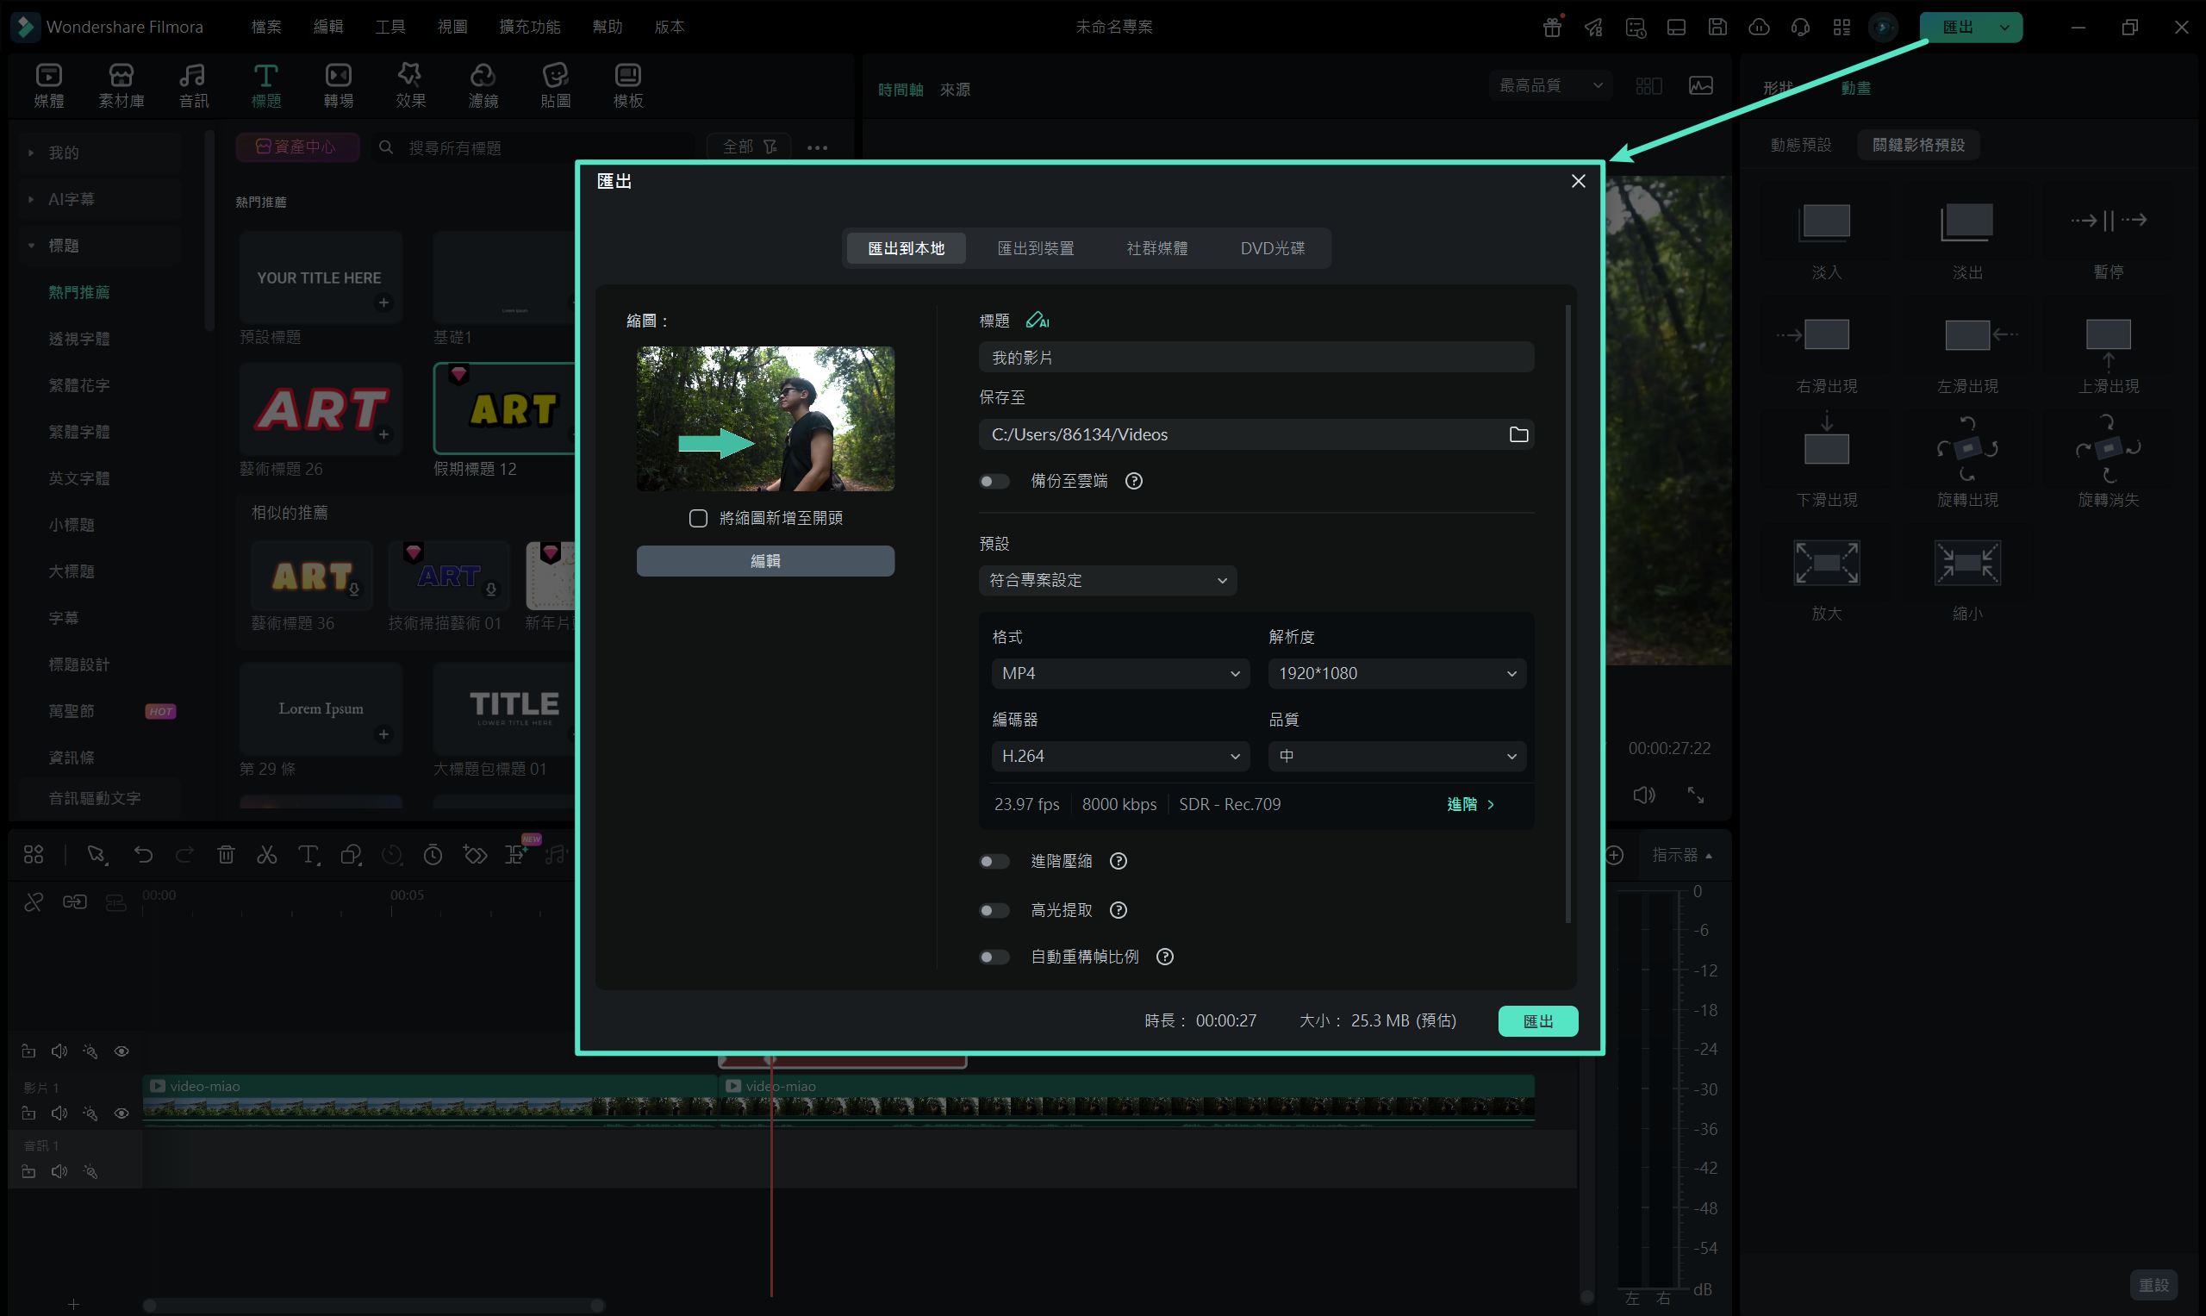The image size is (2206, 1316).
Task: Open the save location folder browser icon
Action: [1518, 434]
